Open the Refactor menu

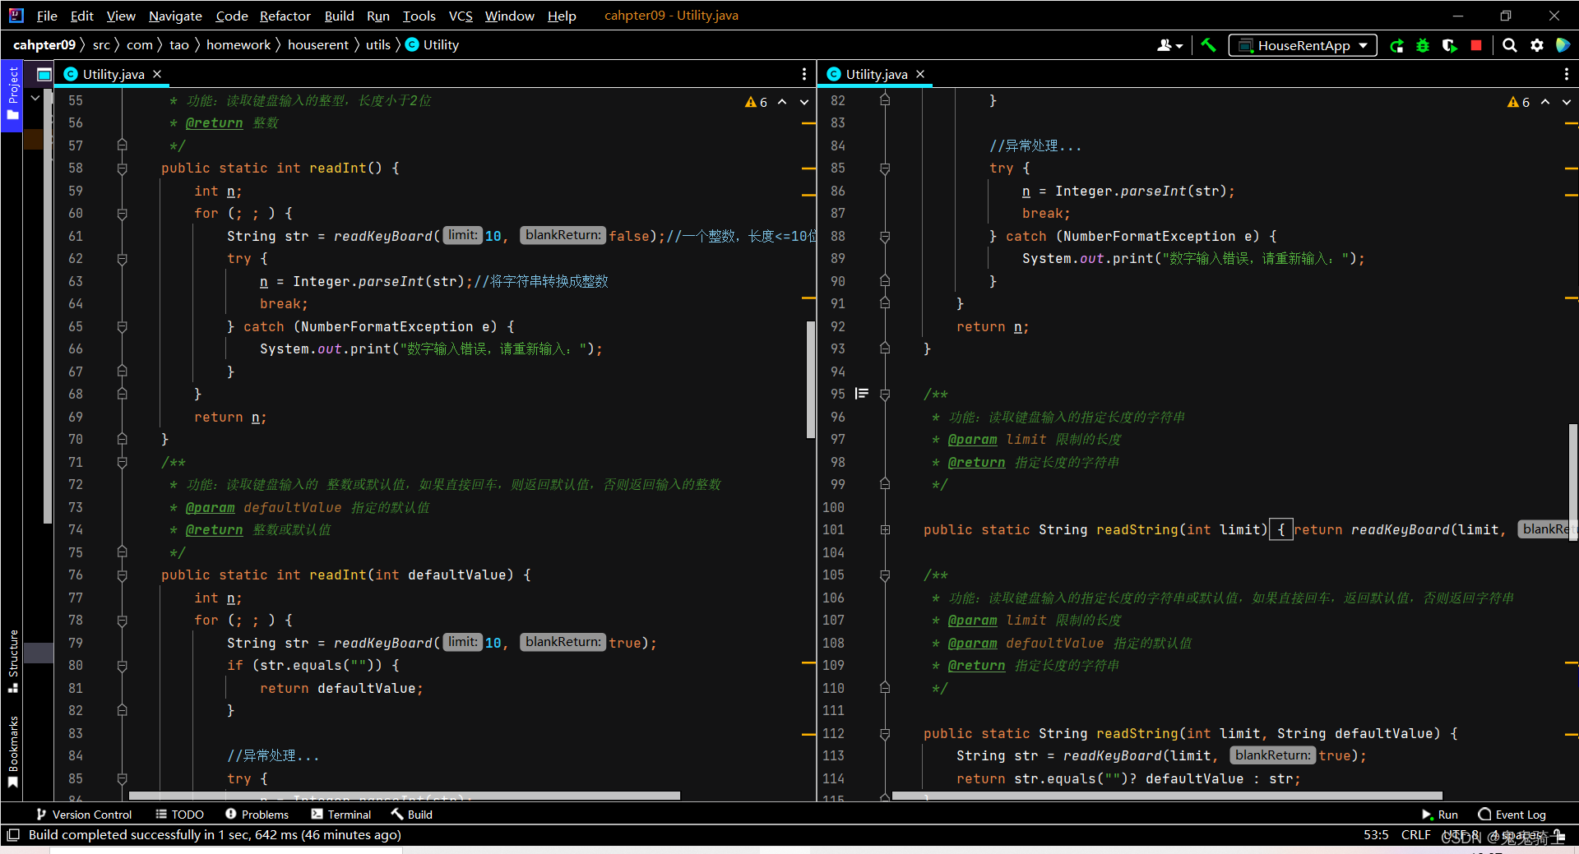coord(285,16)
